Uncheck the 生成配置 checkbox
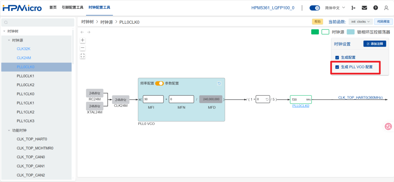 point(337,58)
